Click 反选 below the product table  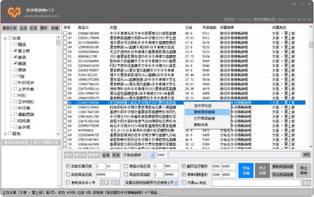click(x=116, y=155)
